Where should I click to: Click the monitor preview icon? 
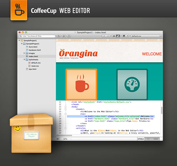(x=124, y=36)
